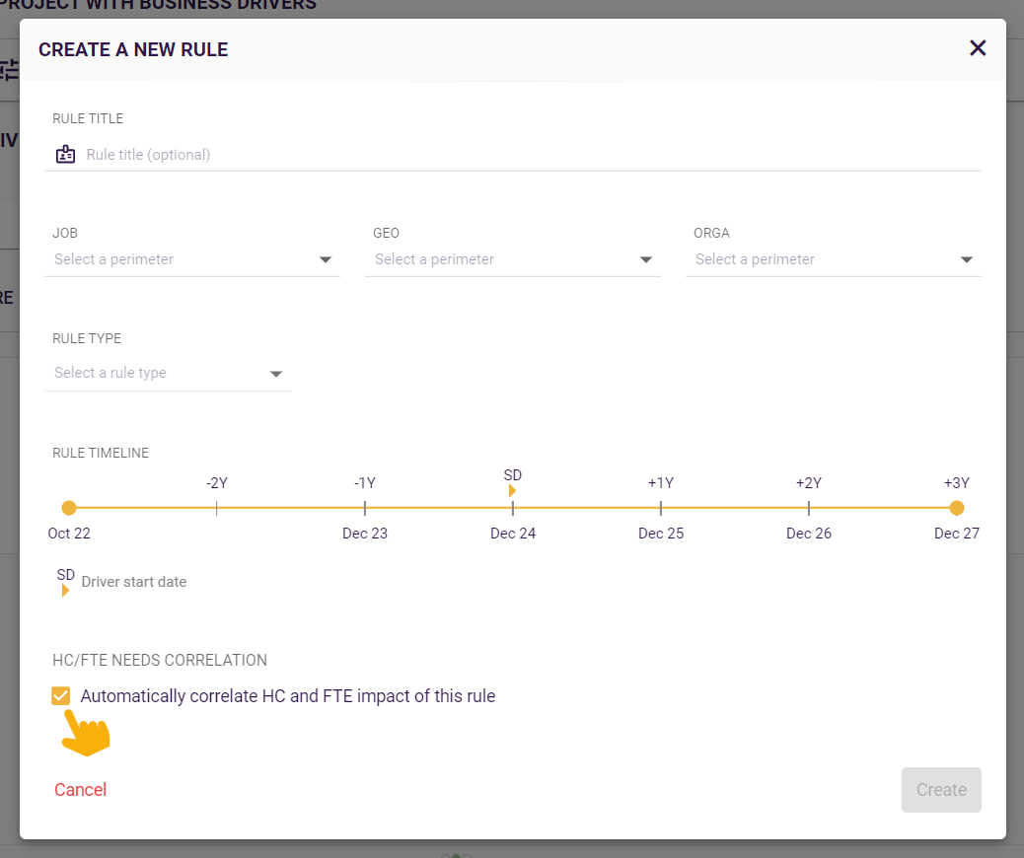Open the ORGA perimeter dropdown
This screenshot has width=1024, height=858.
tap(834, 259)
